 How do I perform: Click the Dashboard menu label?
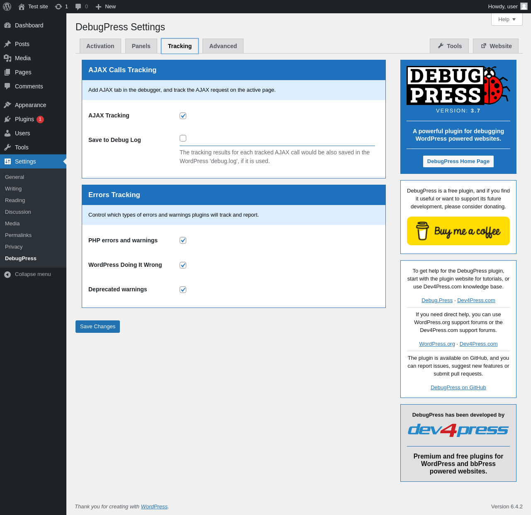click(29, 25)
